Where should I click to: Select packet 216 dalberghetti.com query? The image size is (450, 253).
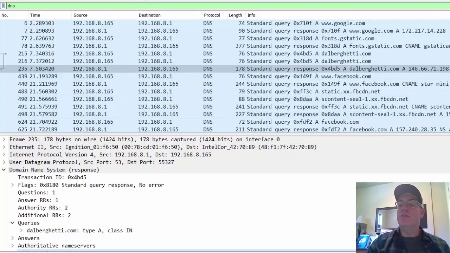(x=225, y=61)
